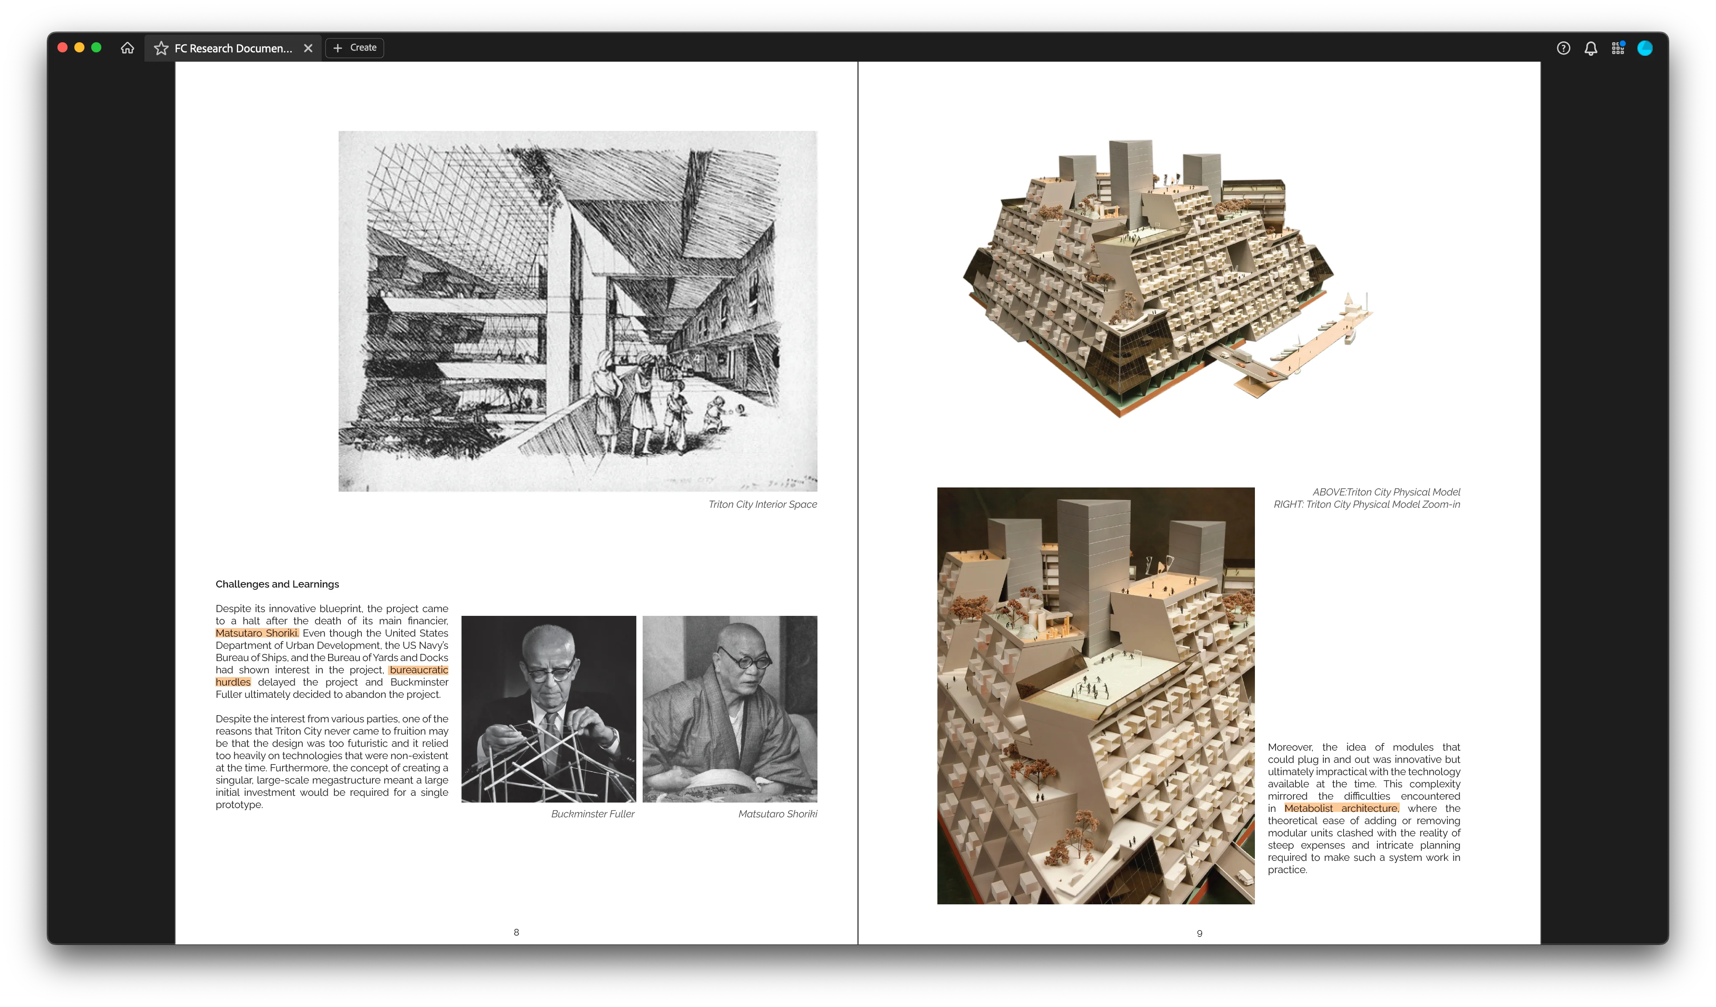The height and width of the screenshot is (1007, 1716).
Task: Open the apps grid icon
Action: point(1618,49)
